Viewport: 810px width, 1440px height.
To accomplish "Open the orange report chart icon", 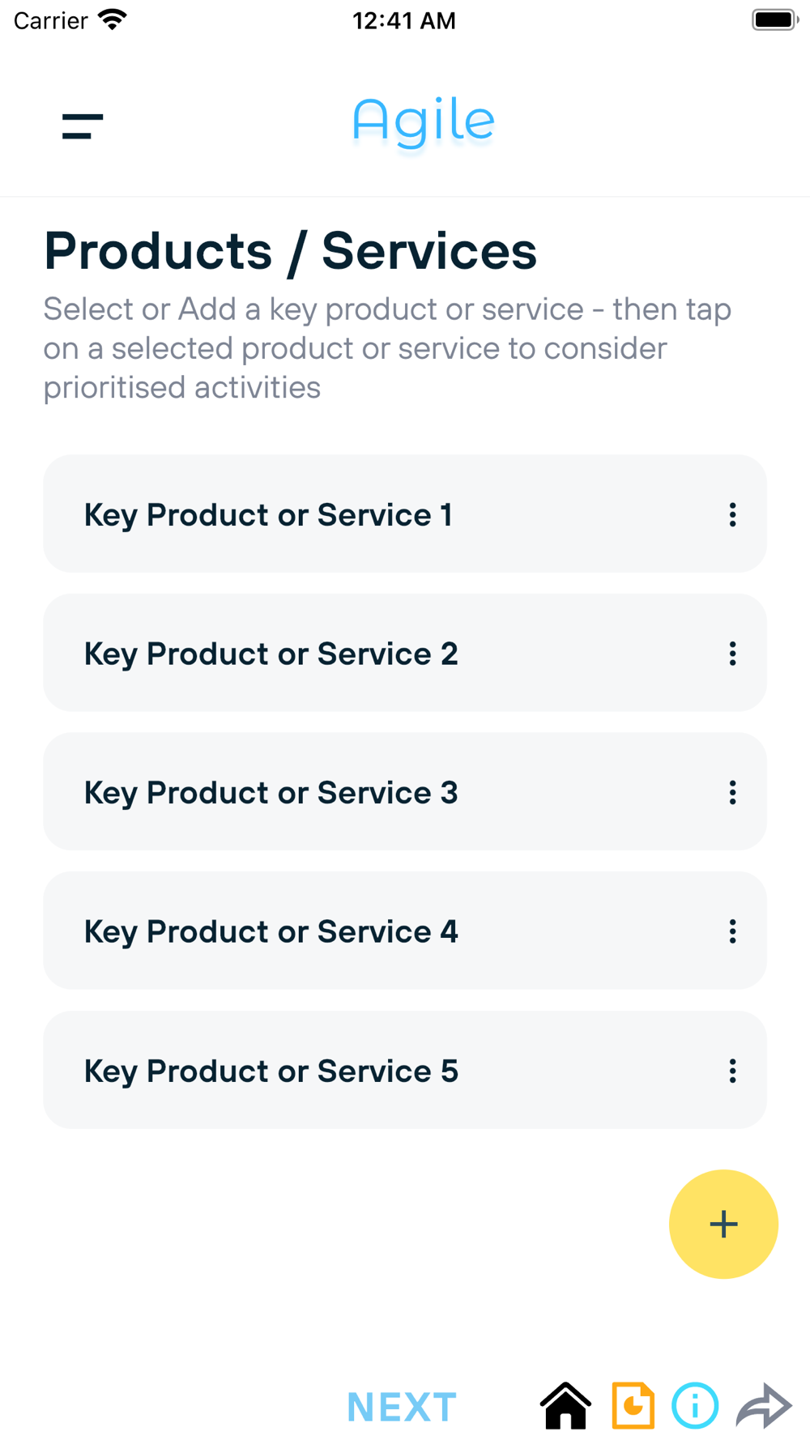I will click(x=633, y=1405).
